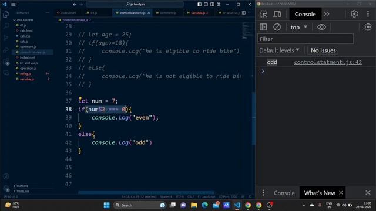
Task: Open the Extensions view
Action: click(x=6, y=62)
